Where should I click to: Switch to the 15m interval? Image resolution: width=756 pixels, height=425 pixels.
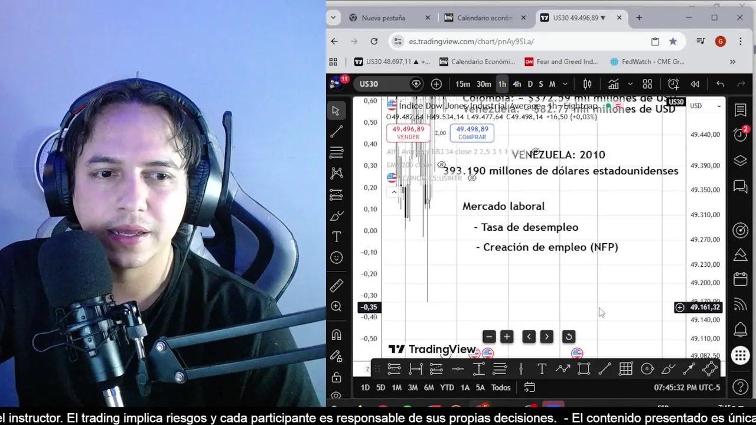pyautogui.click(x=462, y=84)
